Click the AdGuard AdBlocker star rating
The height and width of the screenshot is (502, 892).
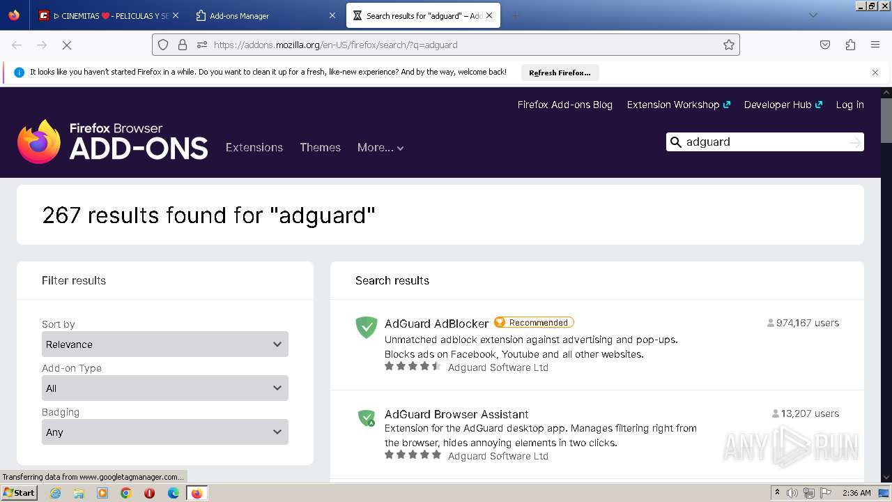(x=413, y=366)
